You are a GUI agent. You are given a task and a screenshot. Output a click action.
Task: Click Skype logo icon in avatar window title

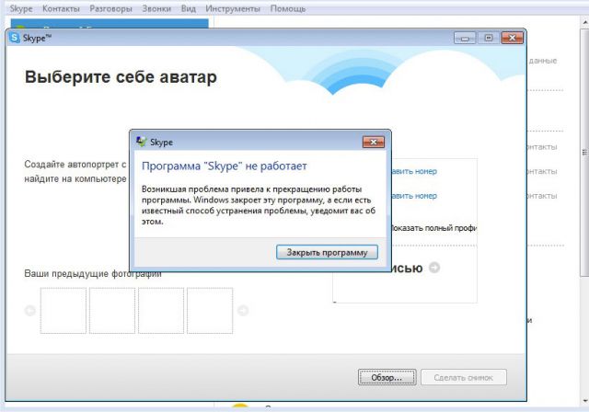15,38
